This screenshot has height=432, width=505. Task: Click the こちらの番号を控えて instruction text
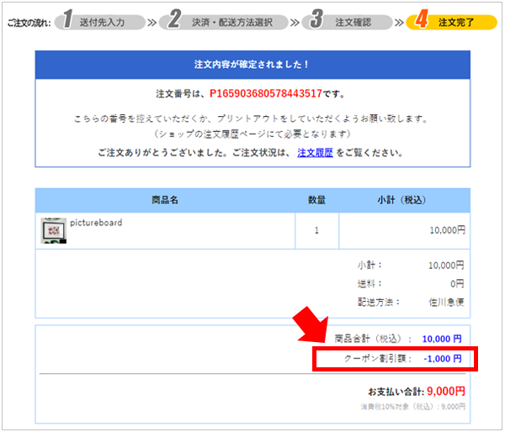coord(251,119)
